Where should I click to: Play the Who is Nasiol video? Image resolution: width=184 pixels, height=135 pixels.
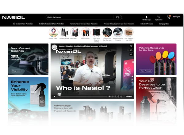coord(54,97)
